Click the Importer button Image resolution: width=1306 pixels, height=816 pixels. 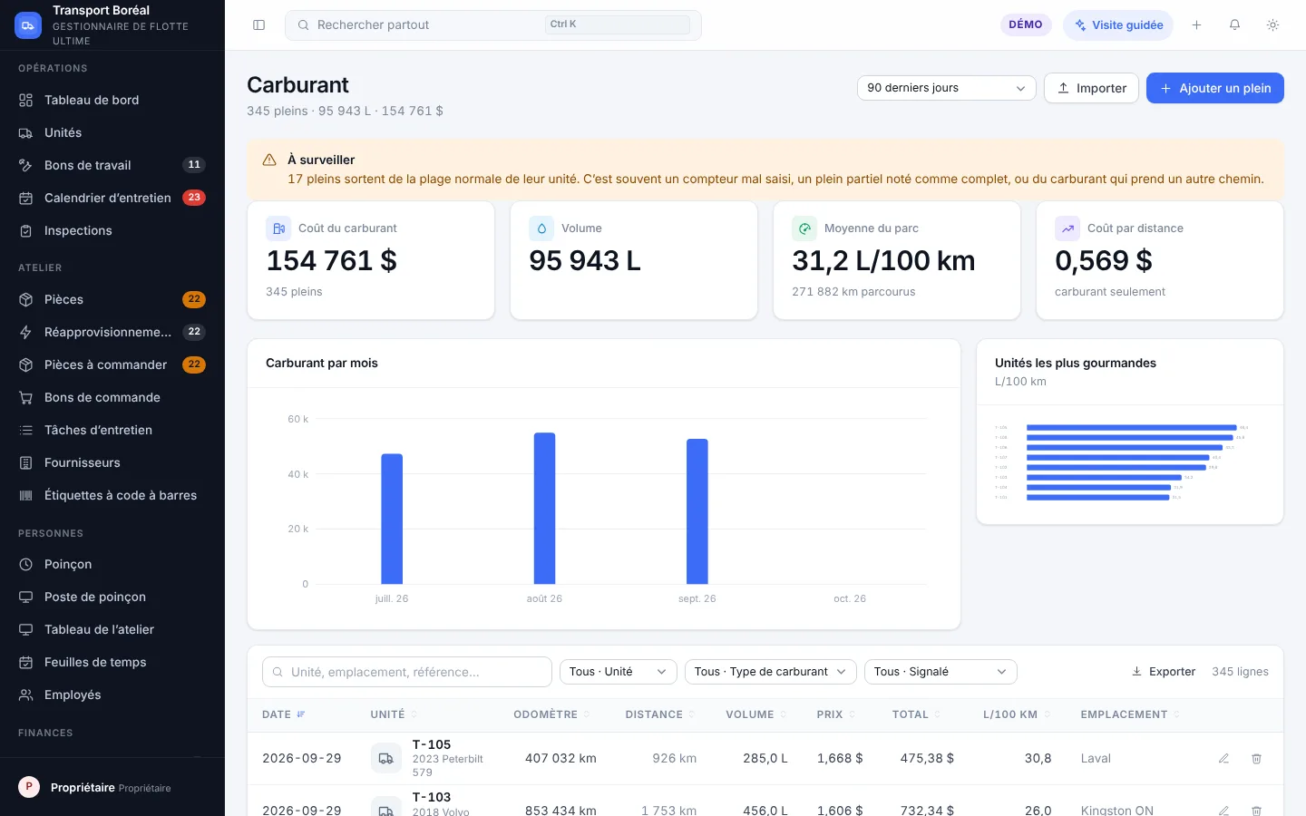coord(1091,88)
